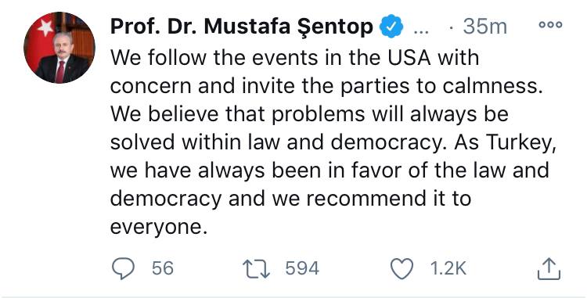587x298 pixels.
Task: Click the Prof. Dr. Mustafa Şentop display name
Action: 242,27
